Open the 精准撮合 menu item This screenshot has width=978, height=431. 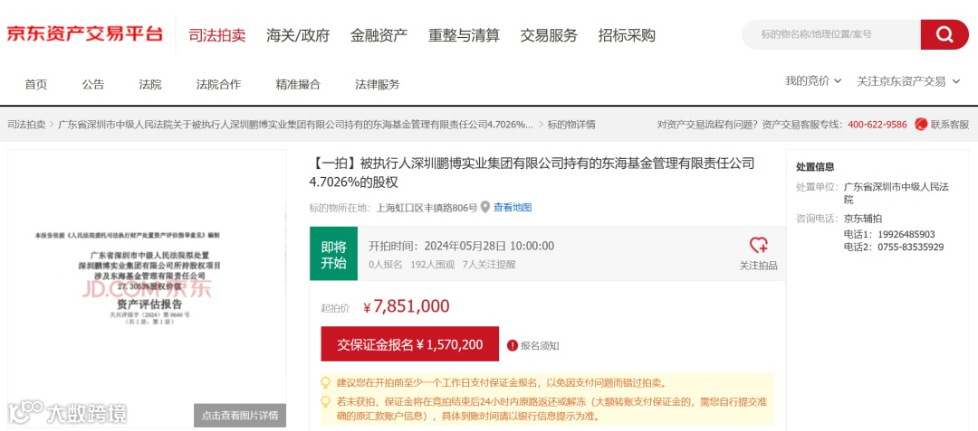pyautogui.click(x=298, y=85)
